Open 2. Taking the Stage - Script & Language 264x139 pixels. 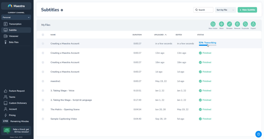(x=71, y=100)
